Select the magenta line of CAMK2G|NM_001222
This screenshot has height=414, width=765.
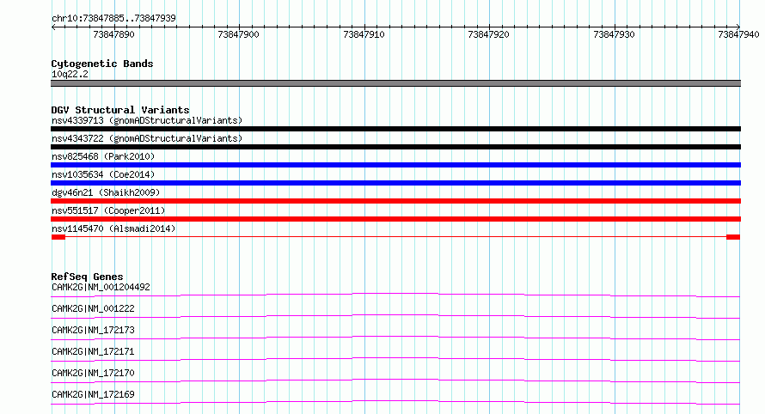coord(395,316)
